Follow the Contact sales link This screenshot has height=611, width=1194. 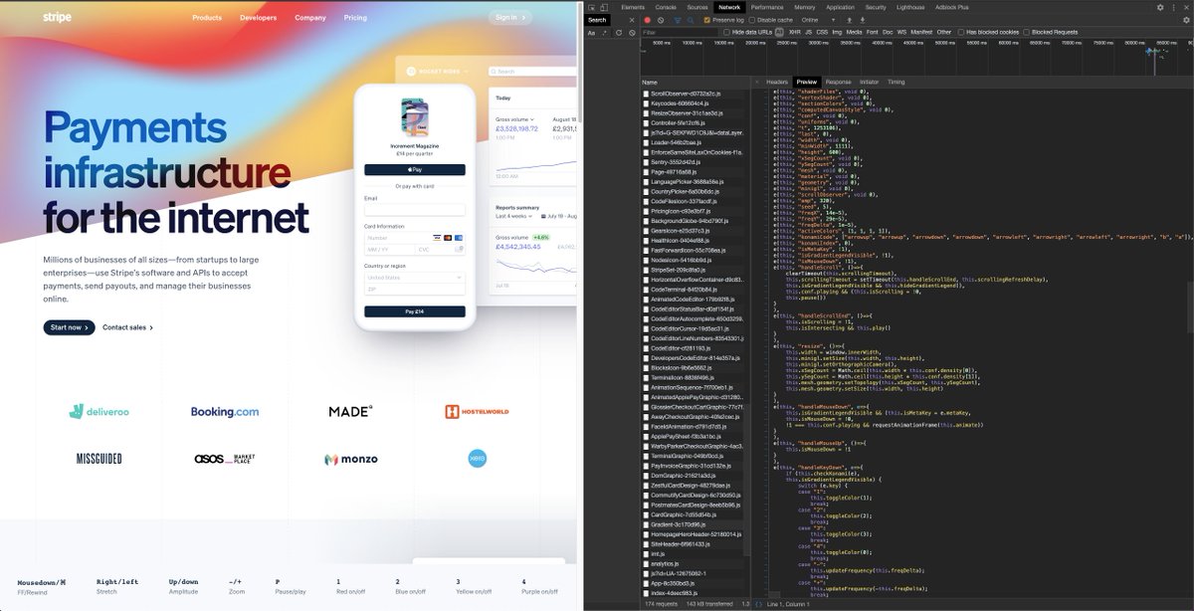127,327
